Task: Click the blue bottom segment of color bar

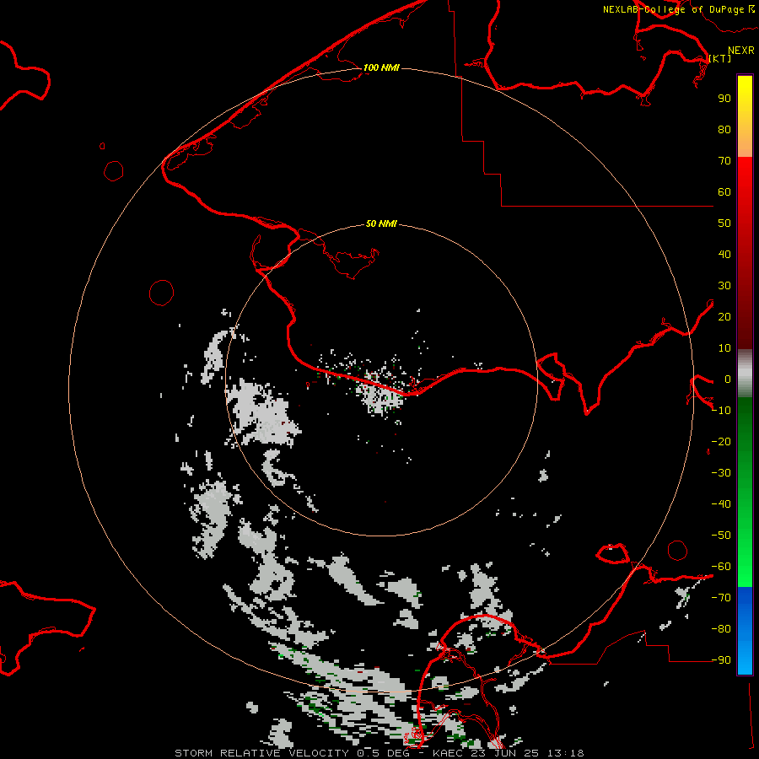Action: click(745, 630)
